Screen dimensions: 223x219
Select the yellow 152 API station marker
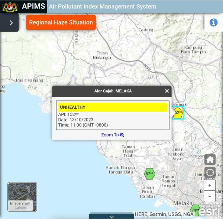pos(178,112)
